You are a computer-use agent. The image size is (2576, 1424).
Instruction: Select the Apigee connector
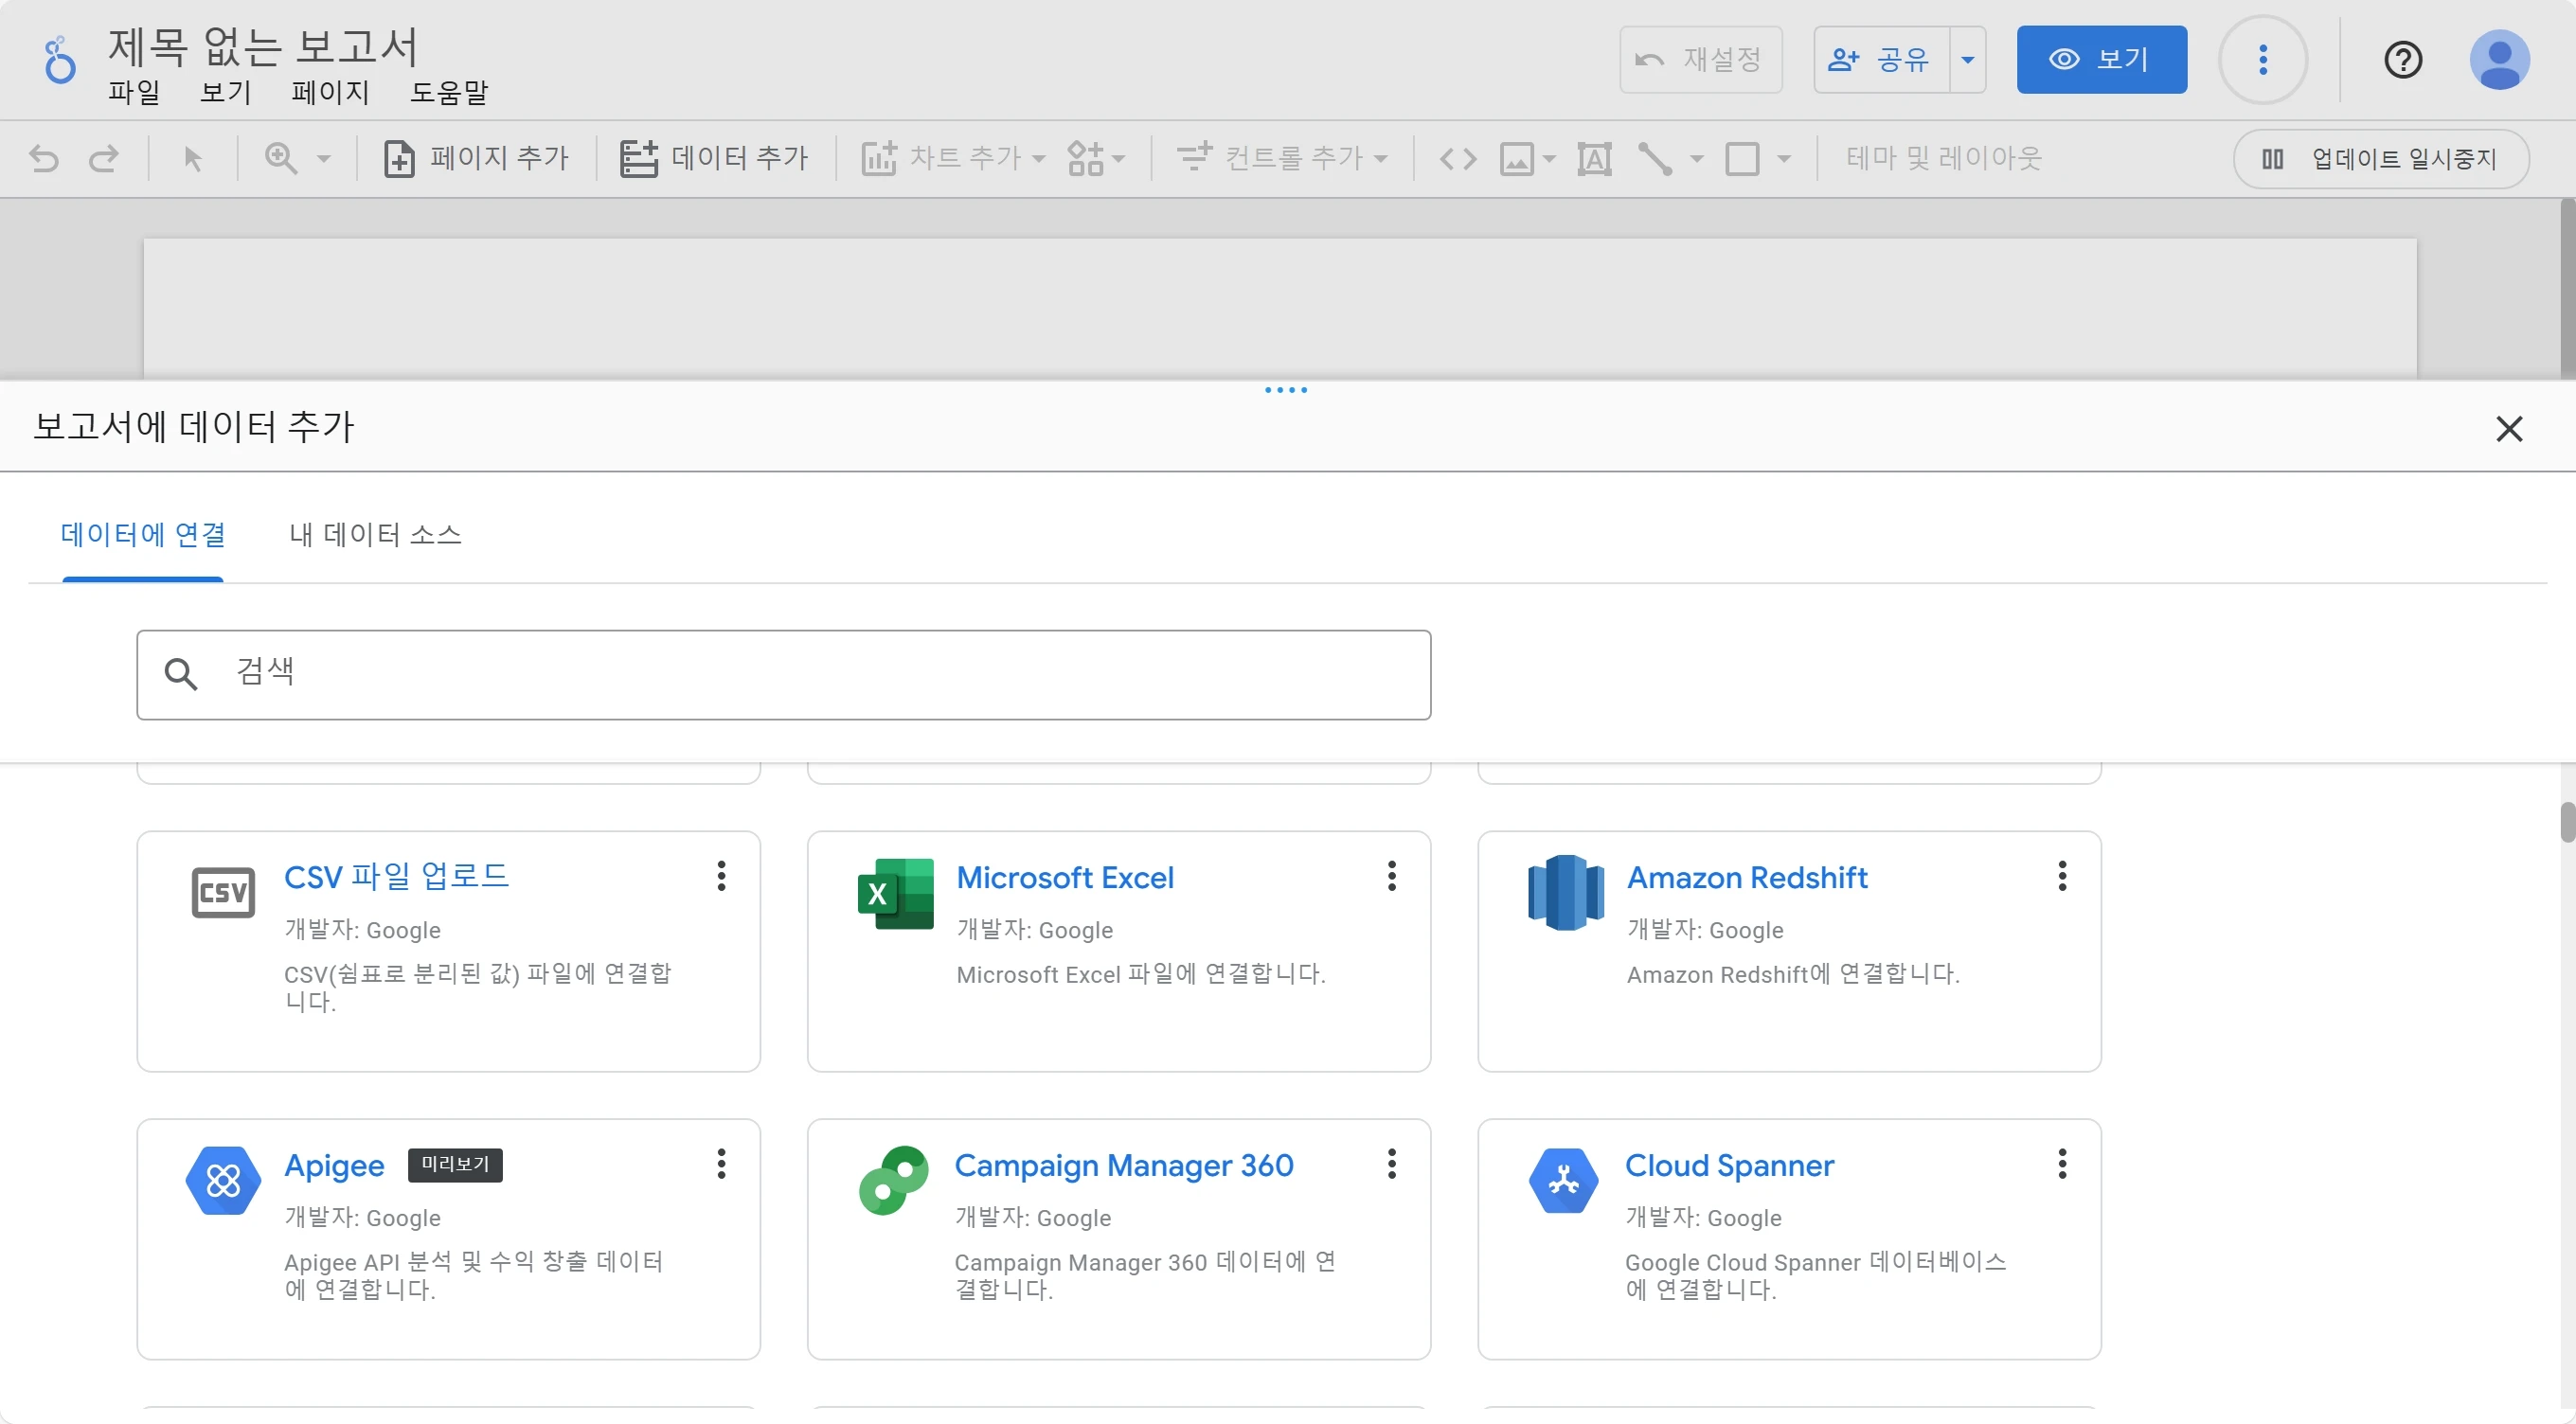(448, 1239)
